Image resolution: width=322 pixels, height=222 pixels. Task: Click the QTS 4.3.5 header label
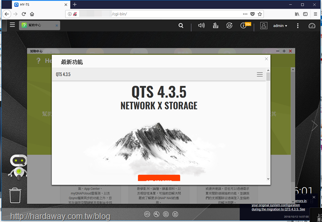click(63, 74)
